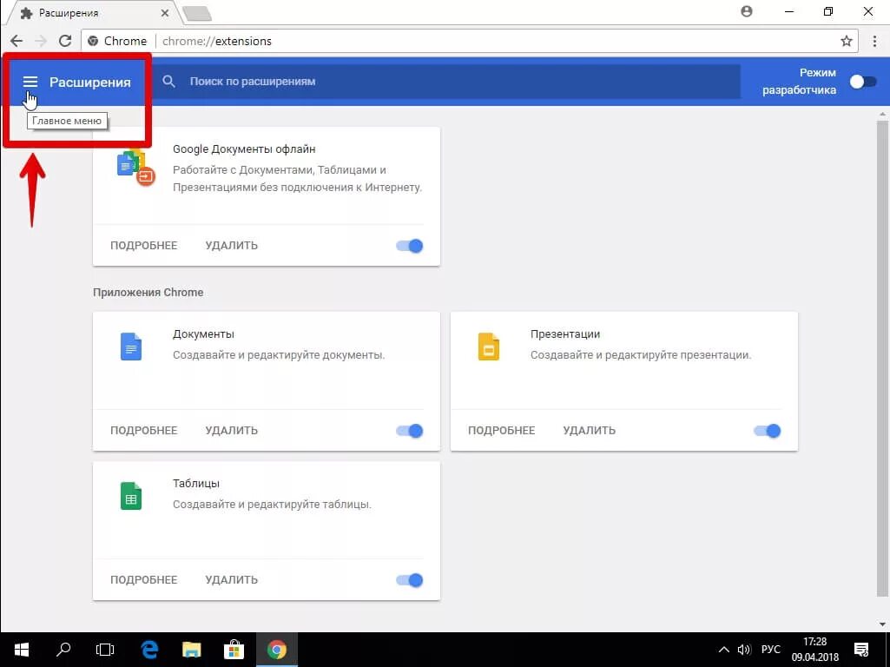Toggle off the Документы app
Image resolution: width=890 pixels, height=667 pixels.
[x=409, y=431]
